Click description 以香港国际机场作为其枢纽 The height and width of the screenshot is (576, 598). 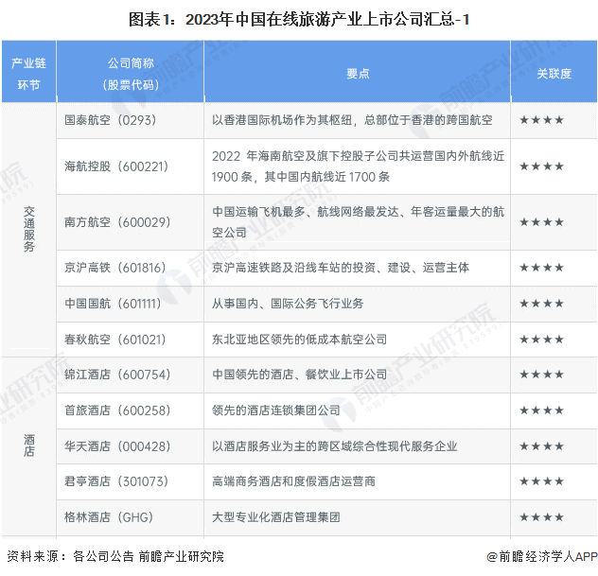coord(352,120)
